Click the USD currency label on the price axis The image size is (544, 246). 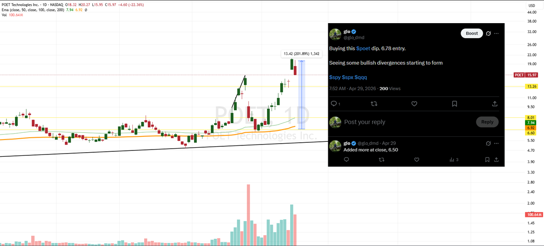pos(532,5)
